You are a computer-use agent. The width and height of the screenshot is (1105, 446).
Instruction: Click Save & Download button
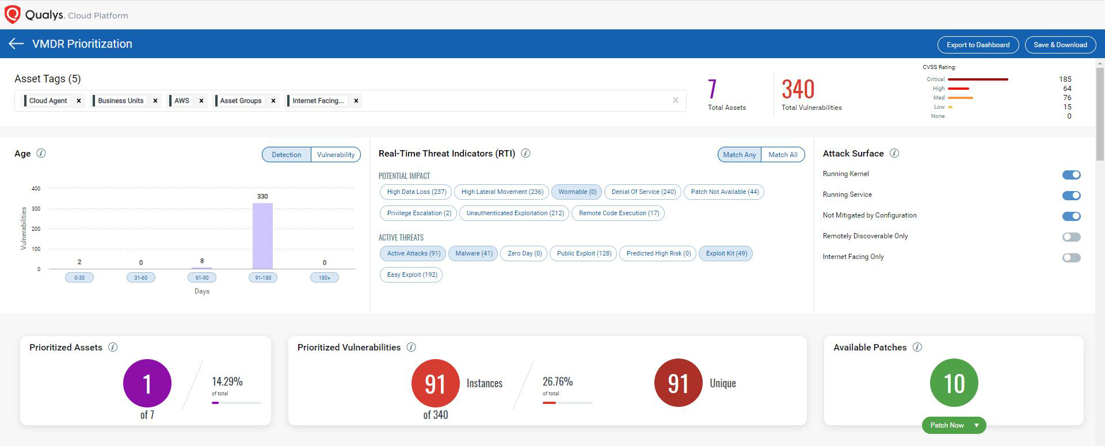[x=1060, y=45]
